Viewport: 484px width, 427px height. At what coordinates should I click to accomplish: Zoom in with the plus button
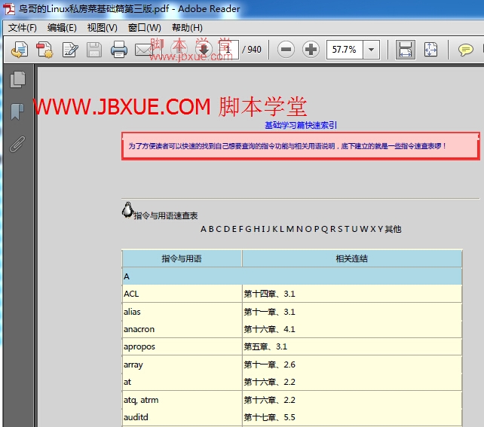coord(311,50)
